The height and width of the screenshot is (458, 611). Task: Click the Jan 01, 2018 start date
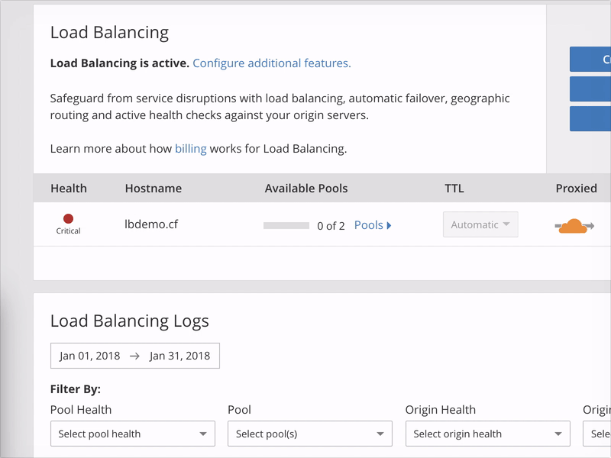[89, 356]
